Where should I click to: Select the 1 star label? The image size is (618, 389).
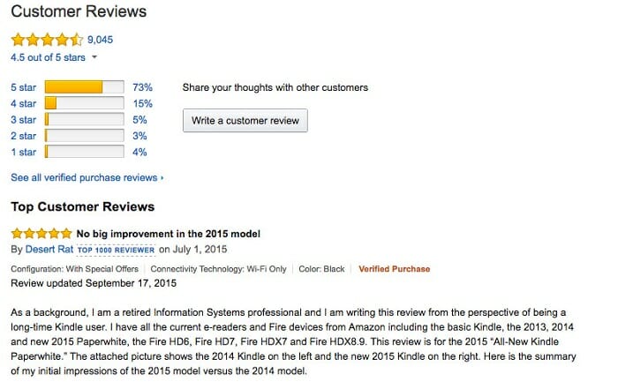(23, 152)
